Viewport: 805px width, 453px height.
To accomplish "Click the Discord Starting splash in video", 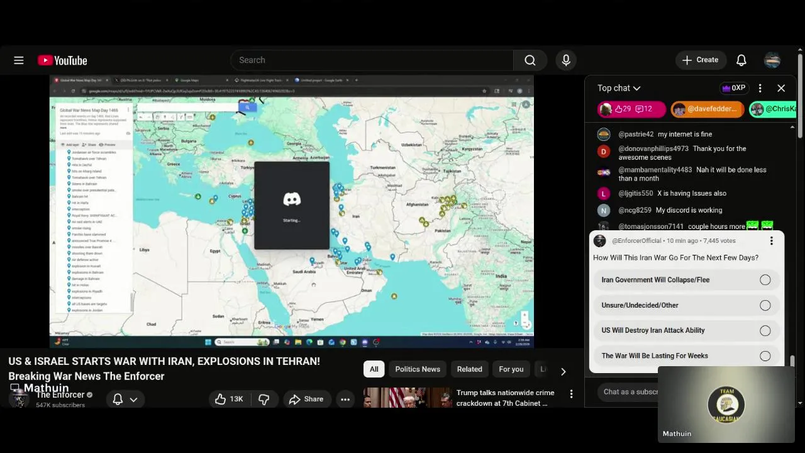I will (x=292, y=206).
